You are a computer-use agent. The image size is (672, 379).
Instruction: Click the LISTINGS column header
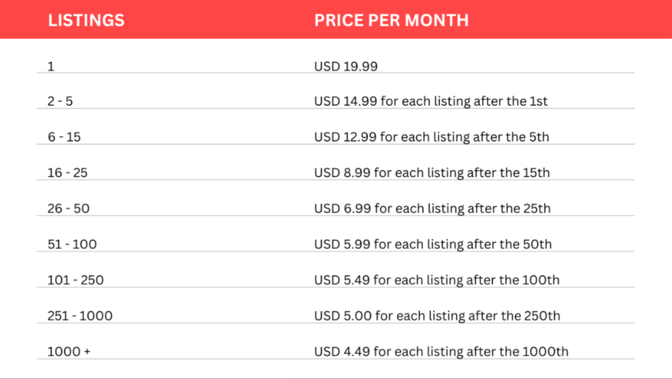87,20
